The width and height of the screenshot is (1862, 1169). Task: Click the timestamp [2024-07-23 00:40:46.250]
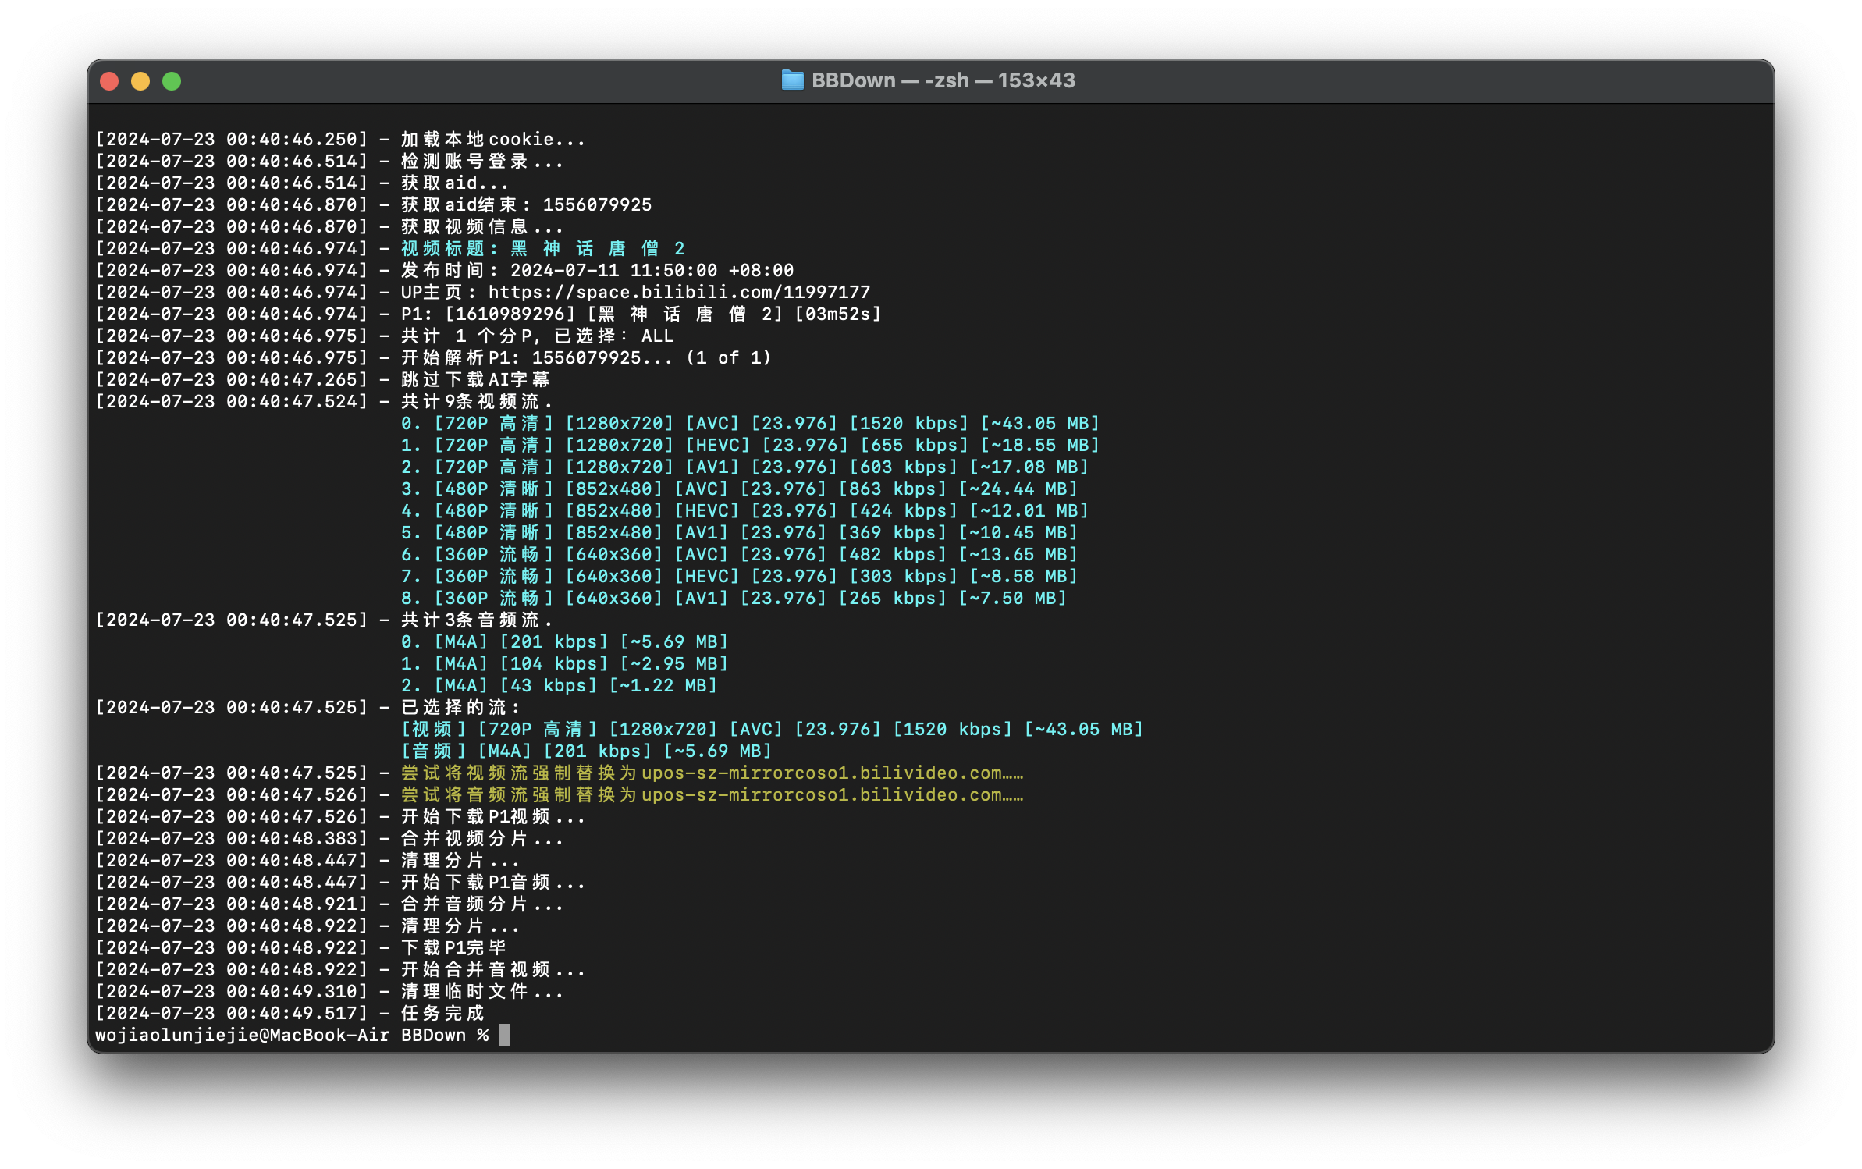point(231,139)
